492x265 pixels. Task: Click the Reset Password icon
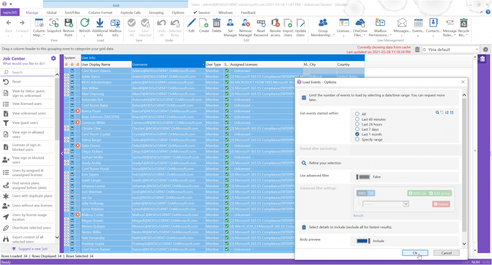pyautogui.click(x=261, y=23)
